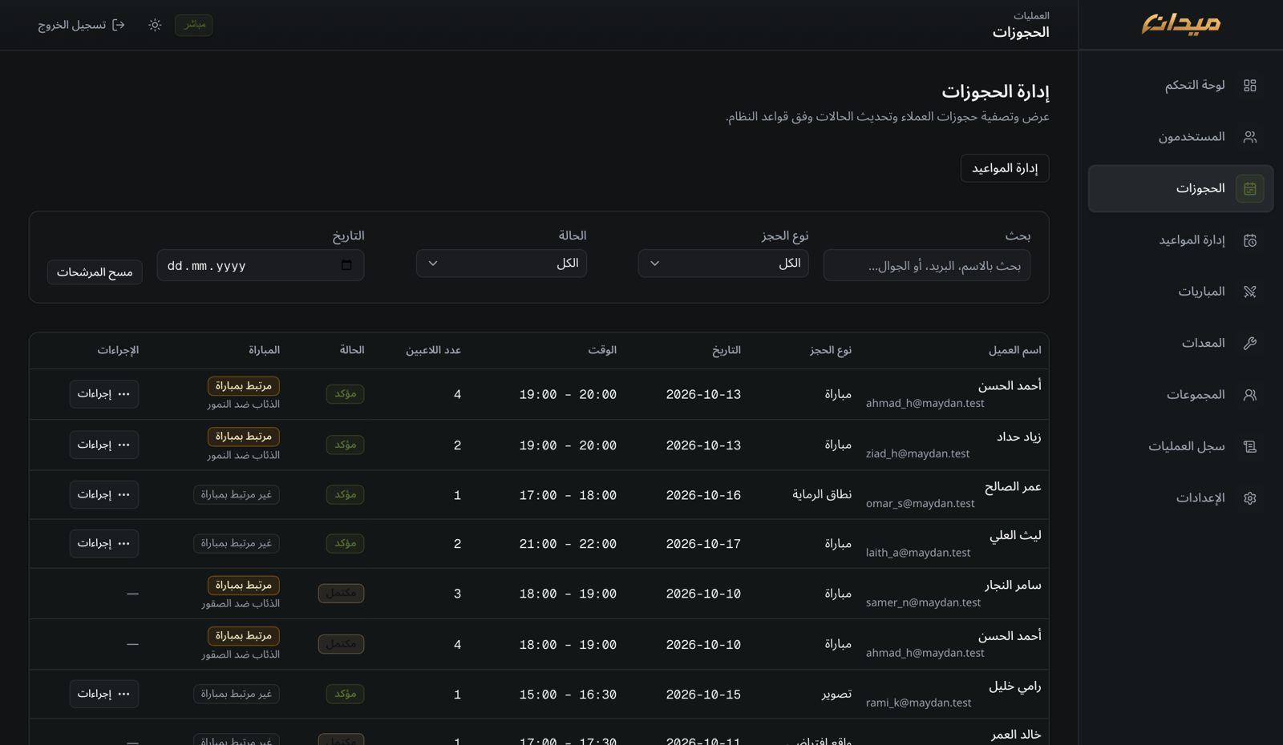Click the التاريخ column header in table

pyautogui.click(x=726, y=350)
